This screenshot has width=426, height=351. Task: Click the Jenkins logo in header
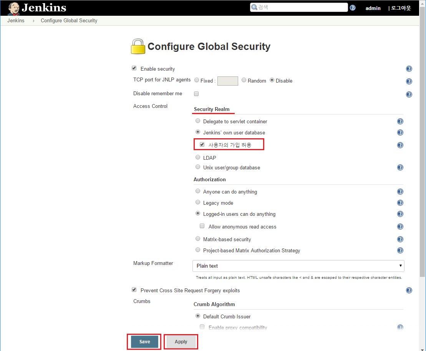(x=37, y=8)
